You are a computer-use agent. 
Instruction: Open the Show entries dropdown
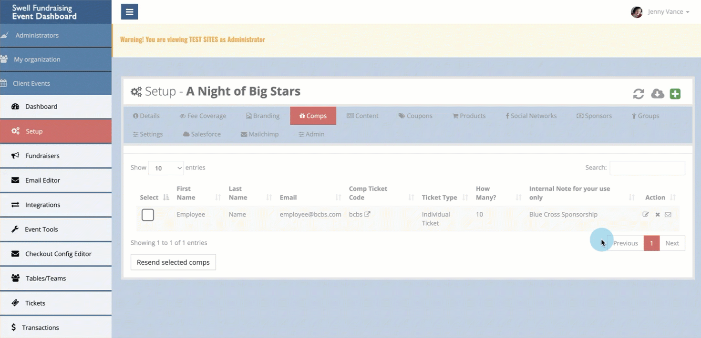(x=166, y=168)
